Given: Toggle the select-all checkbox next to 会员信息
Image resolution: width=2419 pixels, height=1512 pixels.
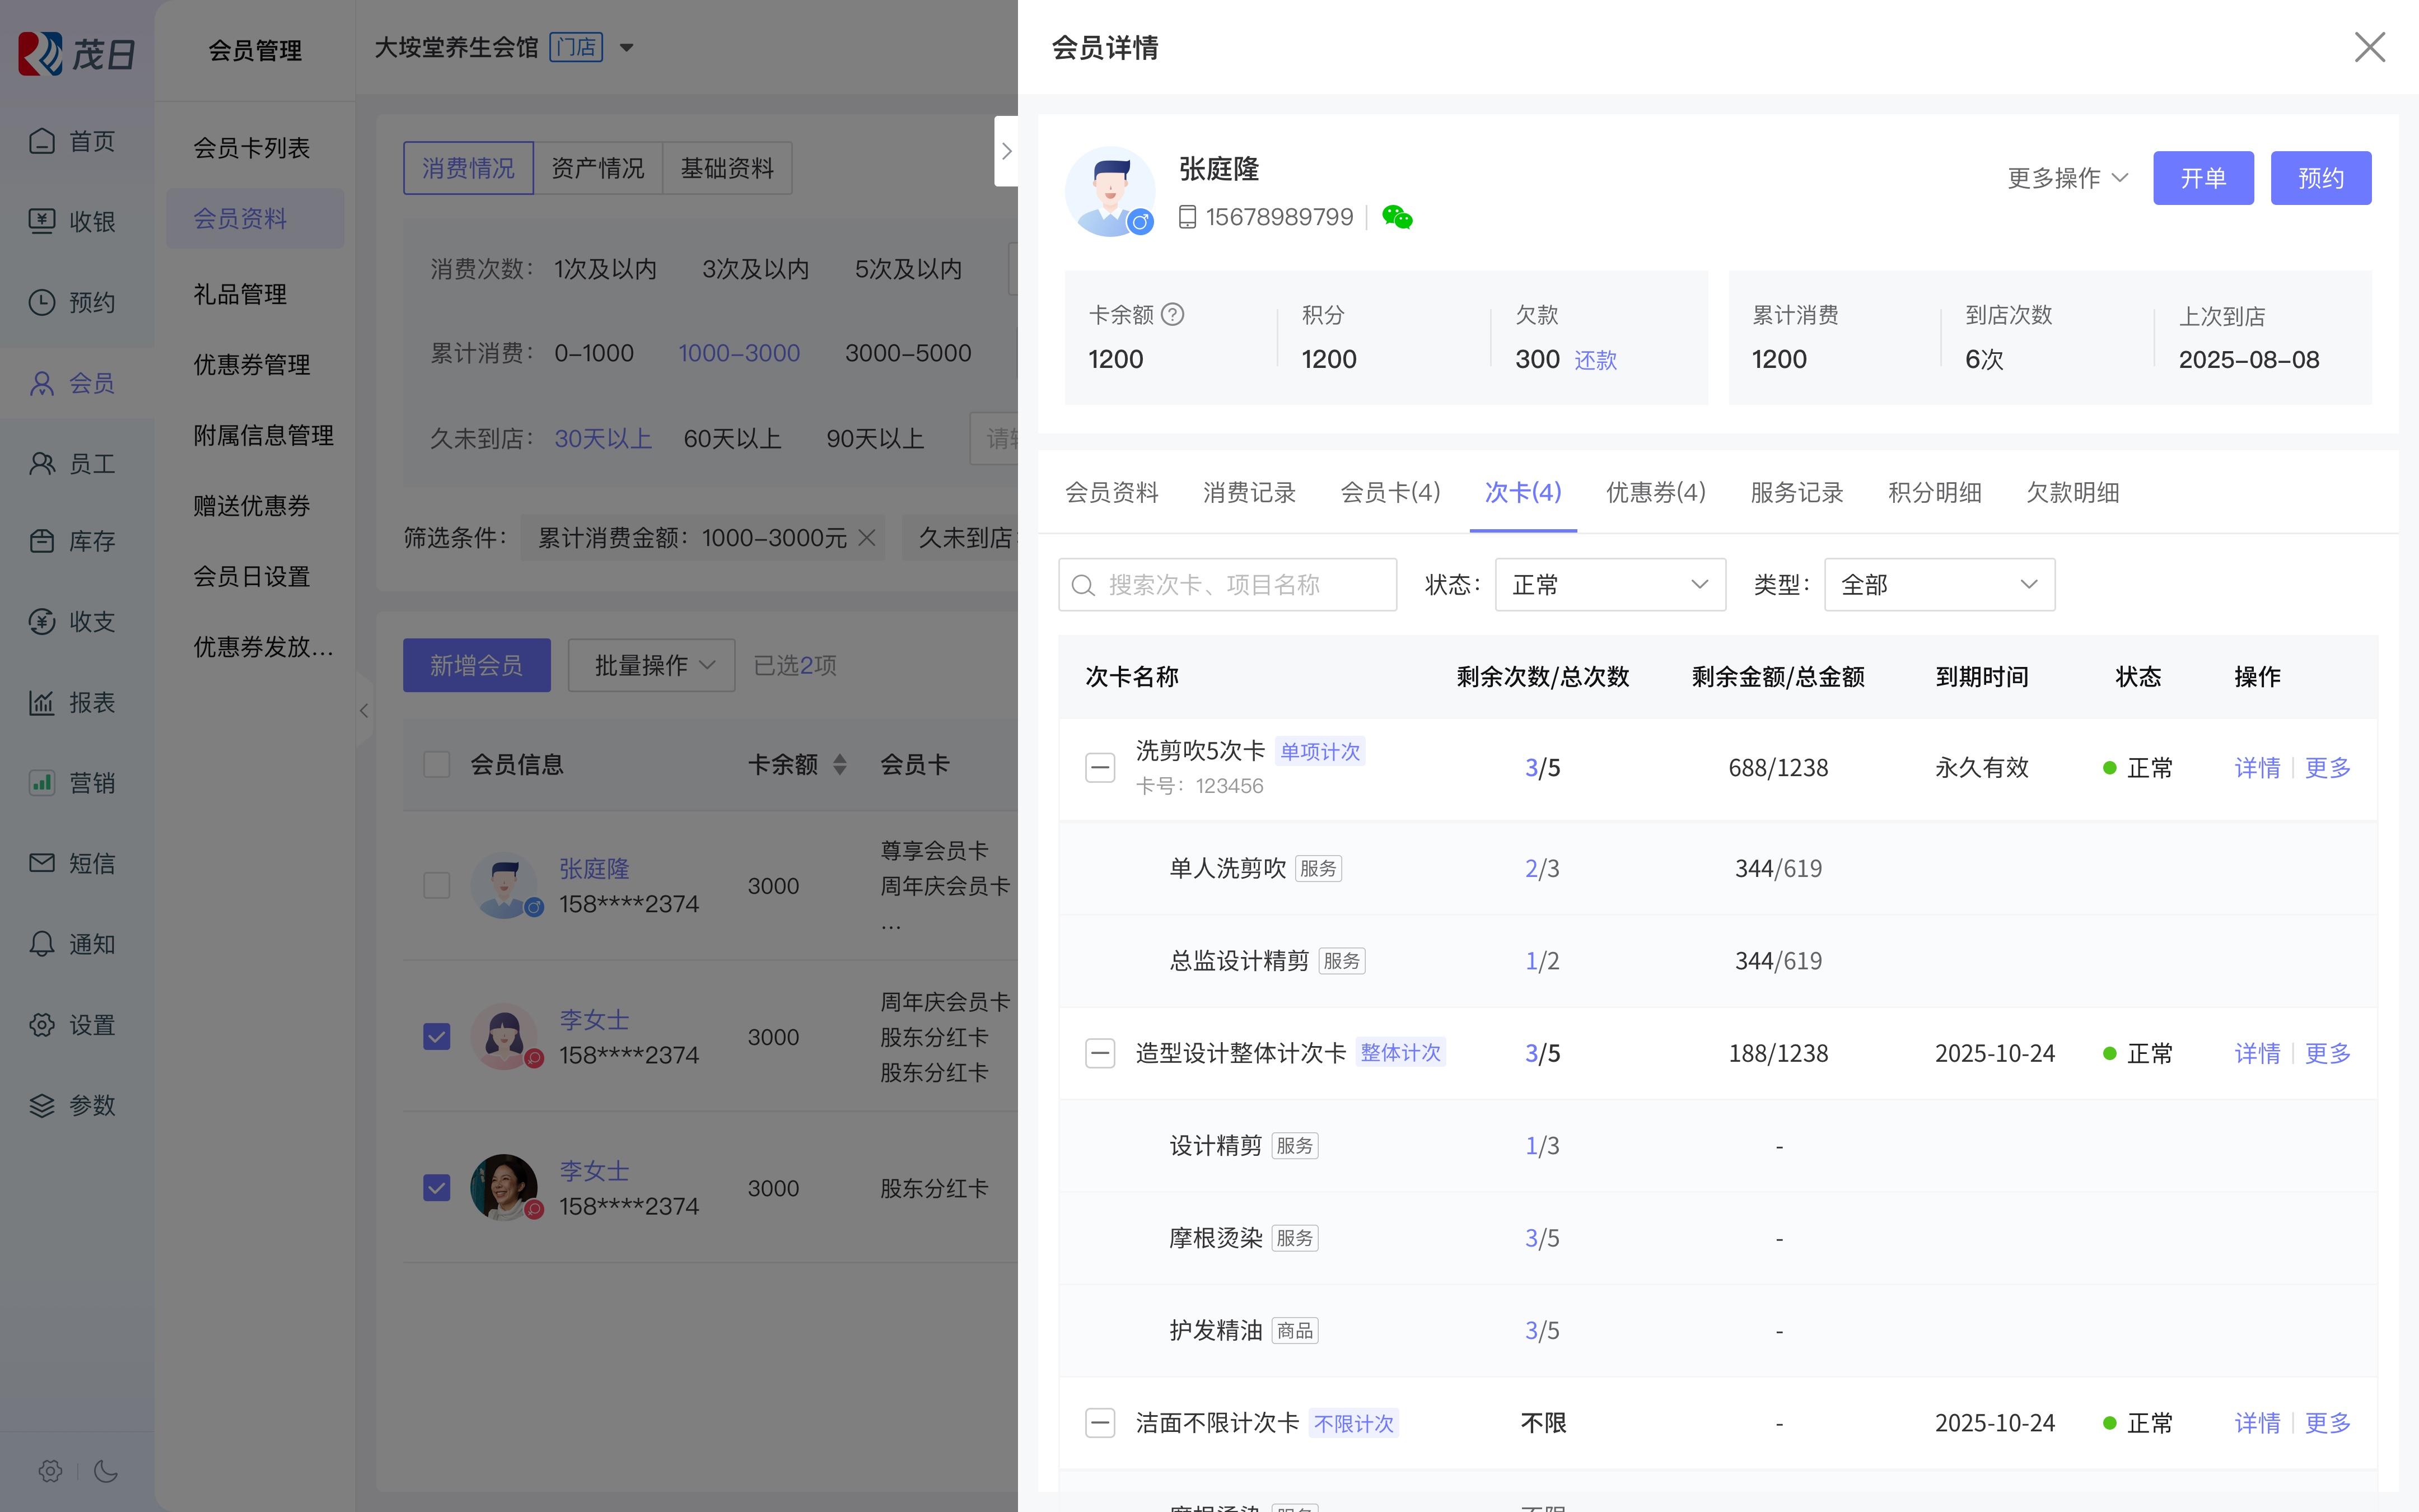Looking at the screenshot, I should (437, 765).
